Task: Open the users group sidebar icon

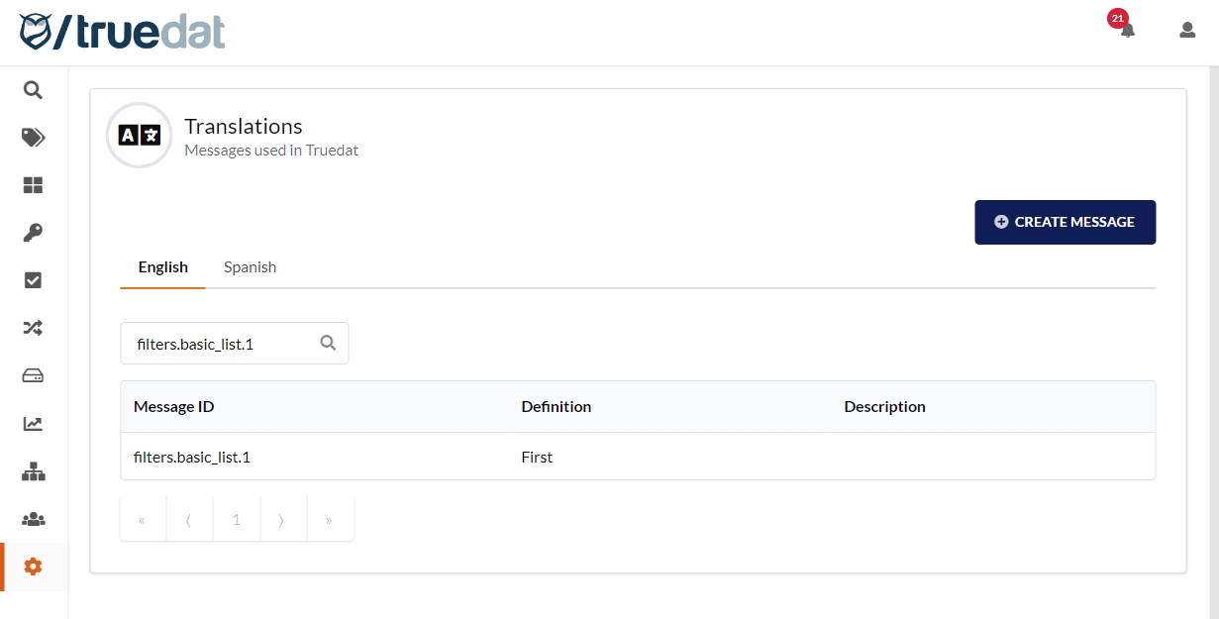Action: tap(33, 519)
